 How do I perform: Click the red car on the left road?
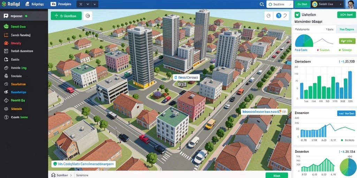point(70,90)
